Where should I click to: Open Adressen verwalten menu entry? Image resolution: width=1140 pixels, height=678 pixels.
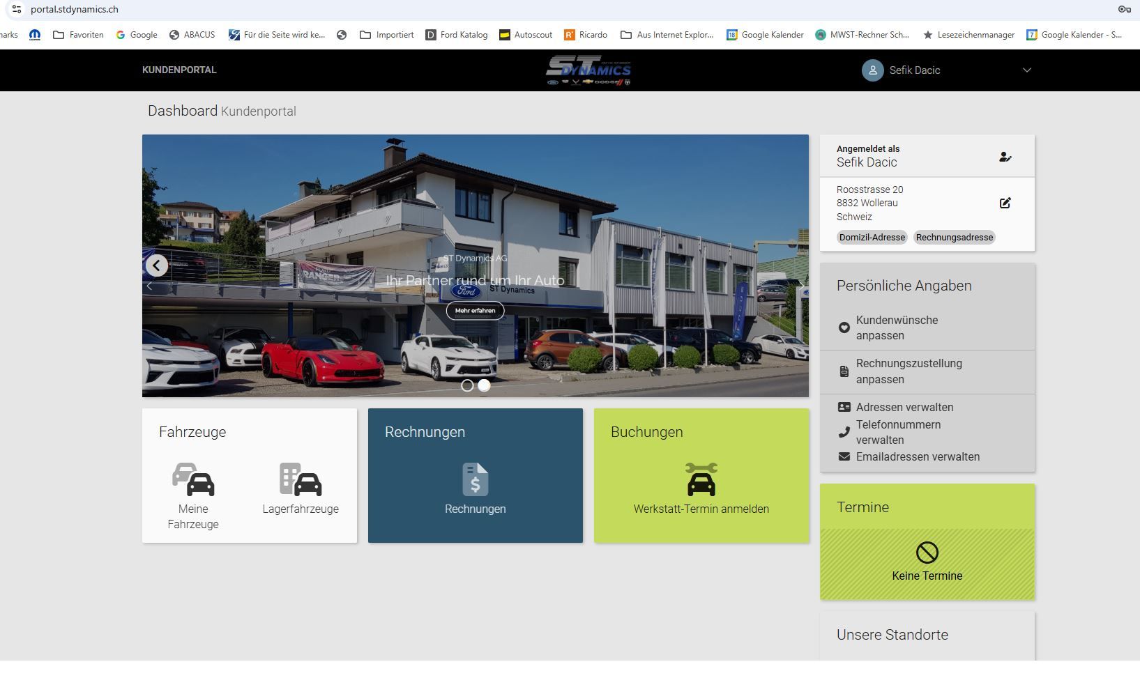tap(904, 407)
